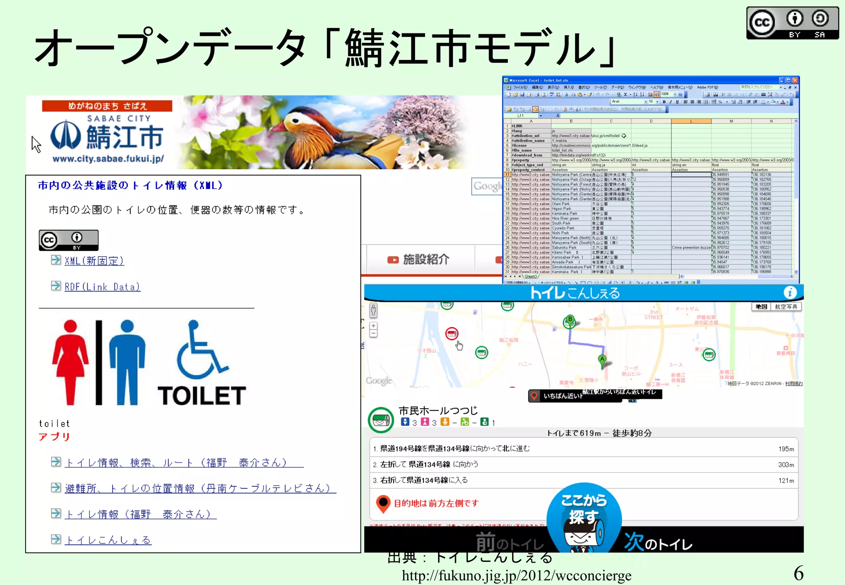This screenshot has height=585, width=845.
Task: Click the Print icon in Excel toolbar
Action: point(537,94)
